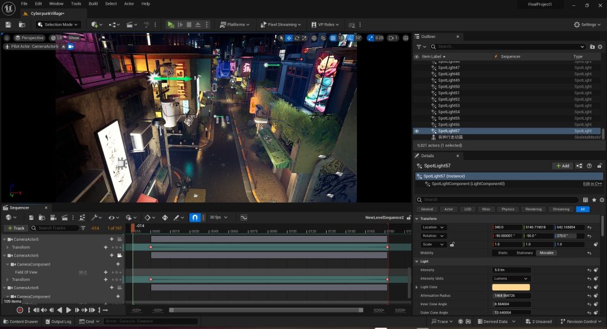
Task: Create new folder in Outliner
Action: tap(592, 46)
